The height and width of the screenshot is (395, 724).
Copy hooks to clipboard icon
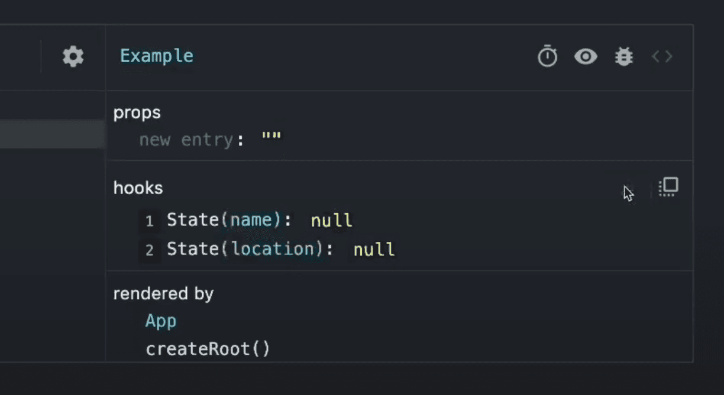tap(668, 187)
